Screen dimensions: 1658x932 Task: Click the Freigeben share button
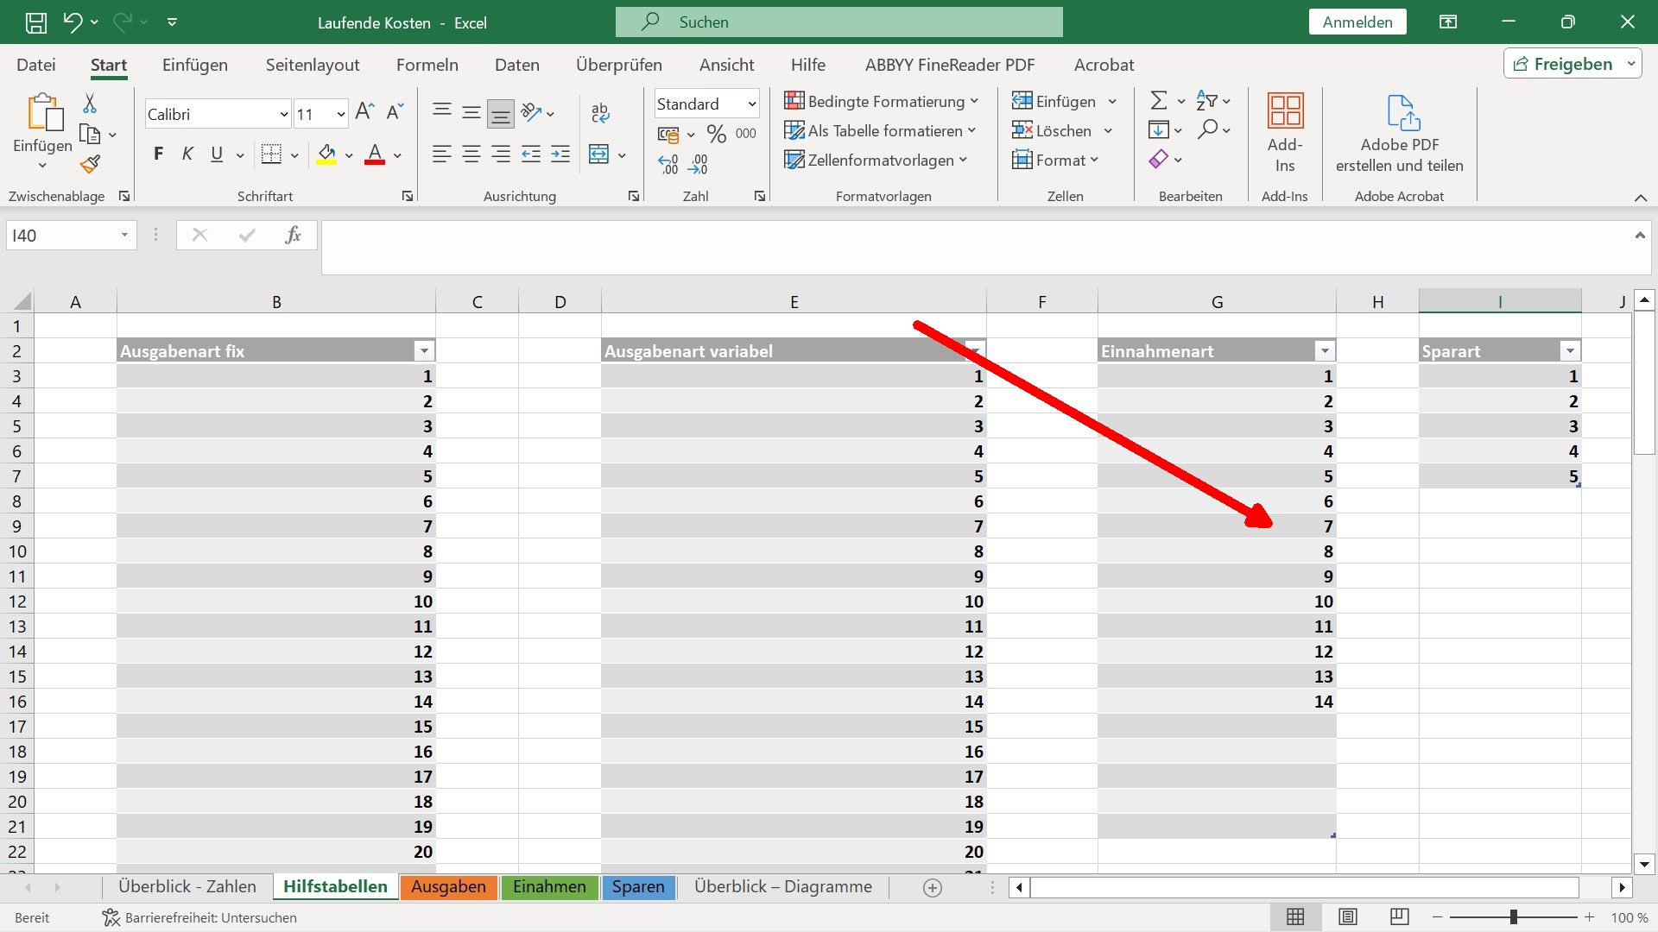1563,64
